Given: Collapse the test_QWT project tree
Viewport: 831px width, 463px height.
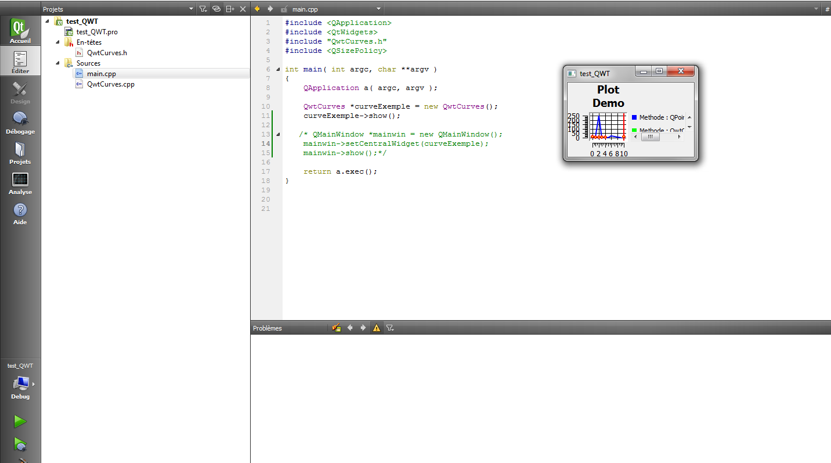Looking at the screenshot, I should pos(48,21).
